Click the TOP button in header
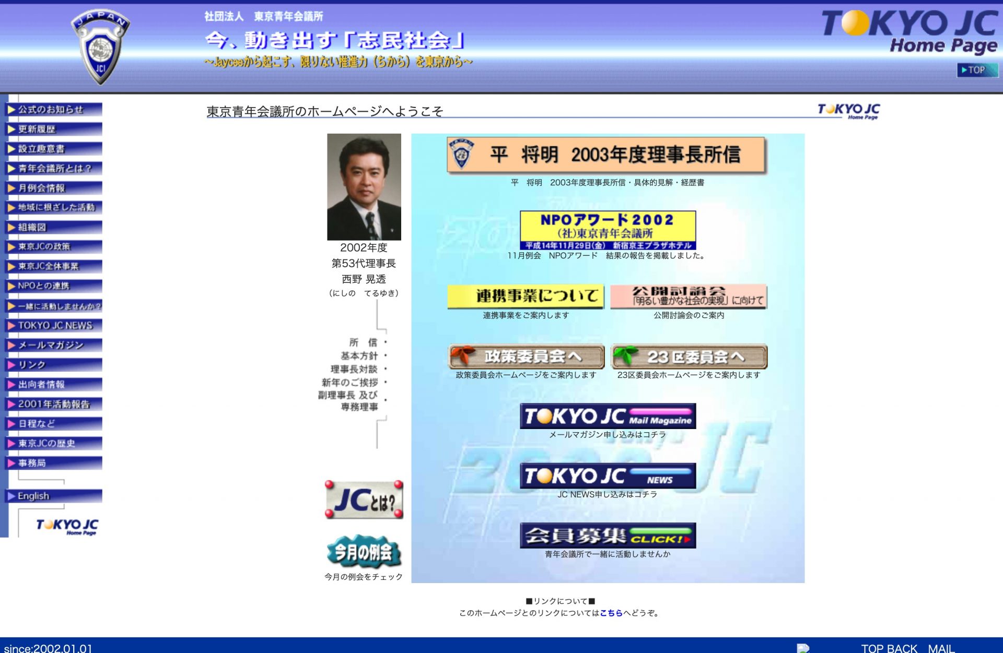Image resolution: width=1003 pixels, height=653 pixels. (976, 70)
